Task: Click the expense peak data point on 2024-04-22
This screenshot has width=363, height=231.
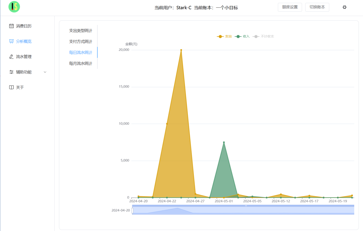Action: pyautogui.click(x=181, y=50)
